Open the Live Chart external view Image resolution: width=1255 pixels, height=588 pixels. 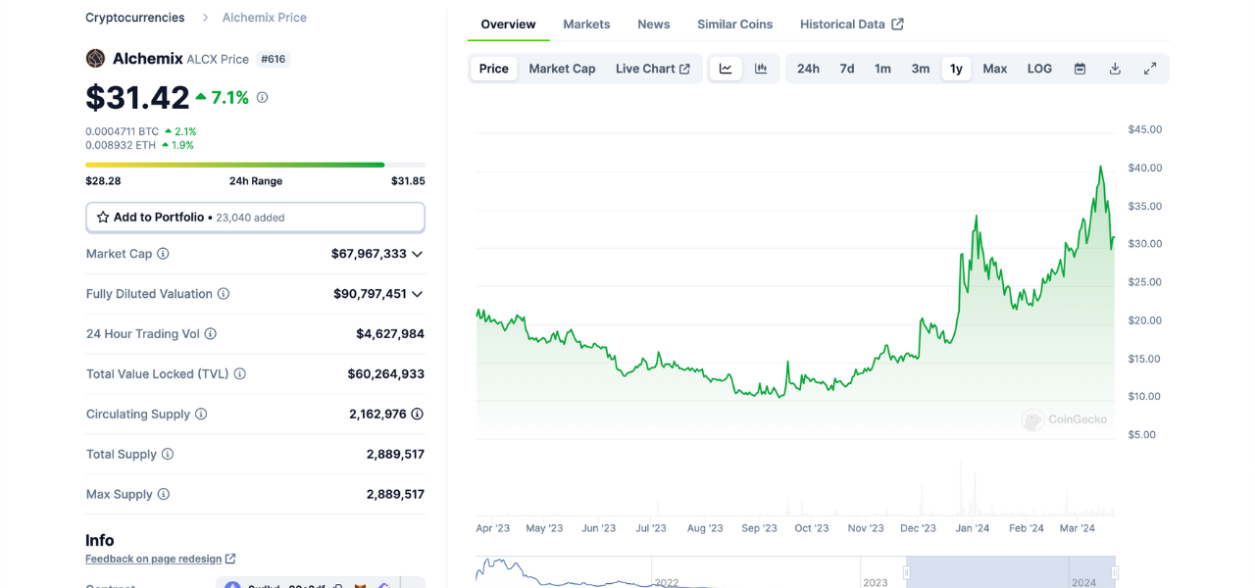(x=652, y=69)
